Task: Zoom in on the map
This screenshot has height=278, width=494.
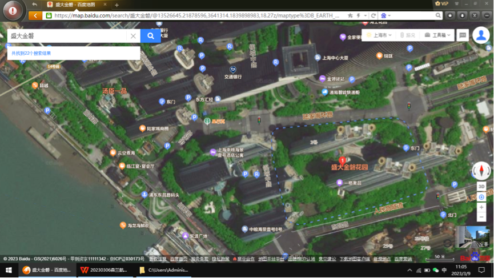Action: 481,207
